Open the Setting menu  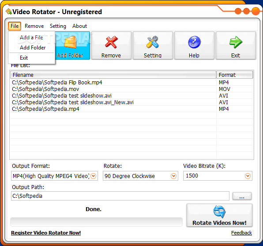(x=58, y=26)
